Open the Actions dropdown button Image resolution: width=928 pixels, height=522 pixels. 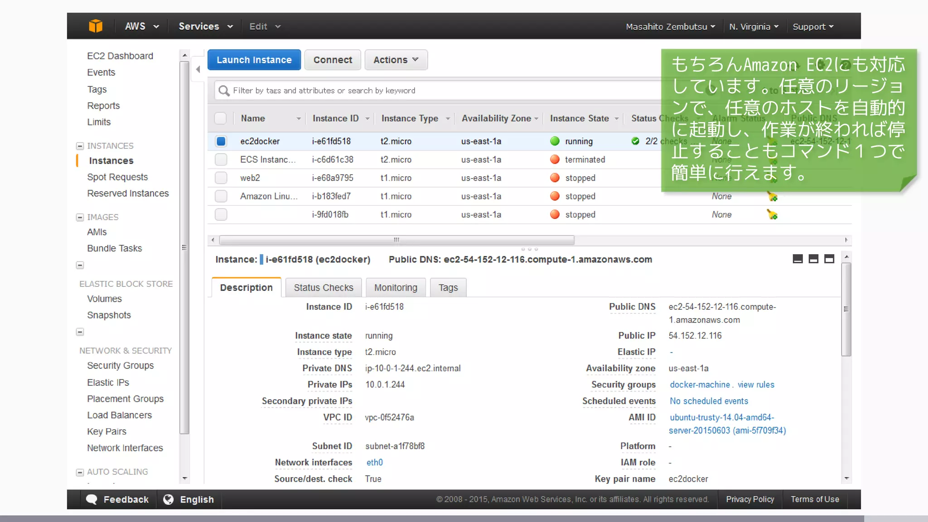click(x=396, y=60)
